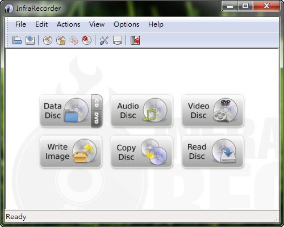Image resolution: width=284 pixels, height=227 pixels.
Task: Open configuration via wrench toolbar icon
Action: tap(104, 40)
